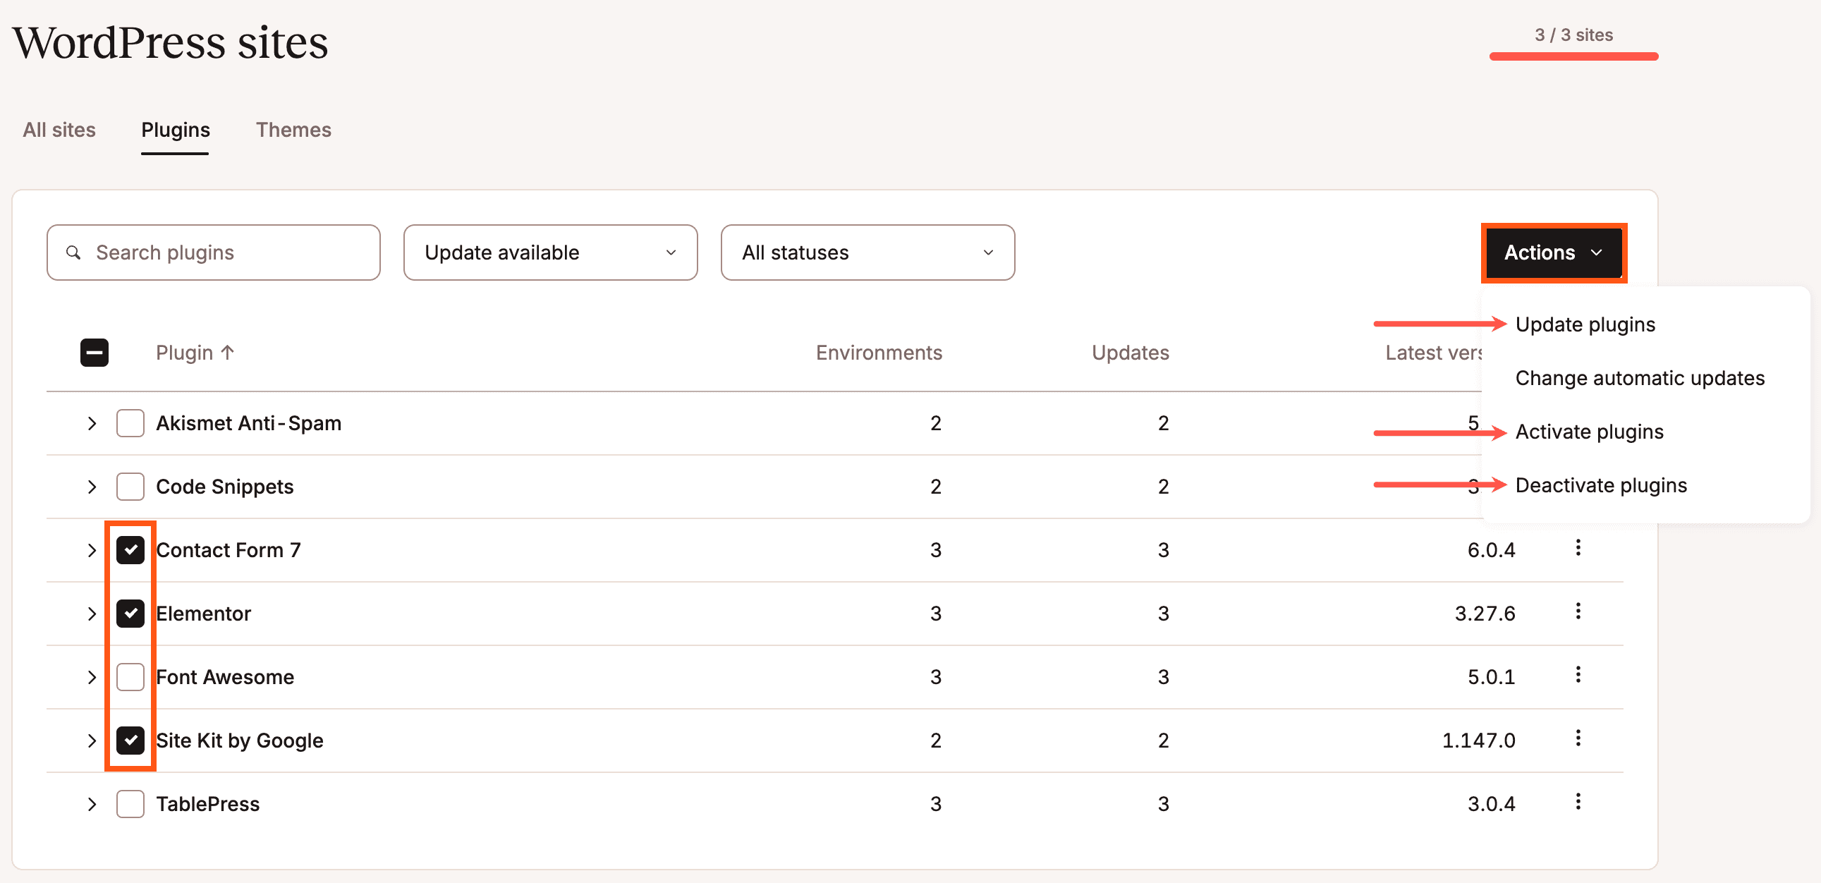
Task: Open kebab menu for Font Awesome row
Action: (1578, 675)
